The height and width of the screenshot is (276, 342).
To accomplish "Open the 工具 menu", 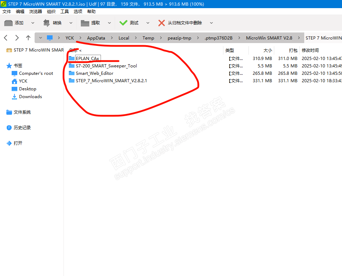I will pos(65,12).
